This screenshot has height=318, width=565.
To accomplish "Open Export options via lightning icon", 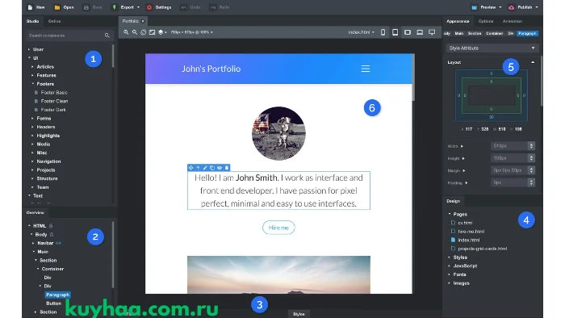I will 115,7.
